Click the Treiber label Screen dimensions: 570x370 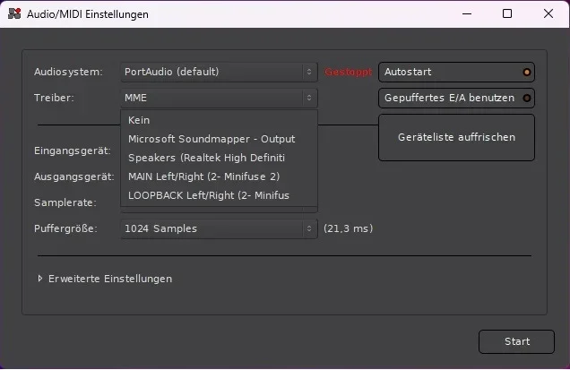click(x=54, y=99)
